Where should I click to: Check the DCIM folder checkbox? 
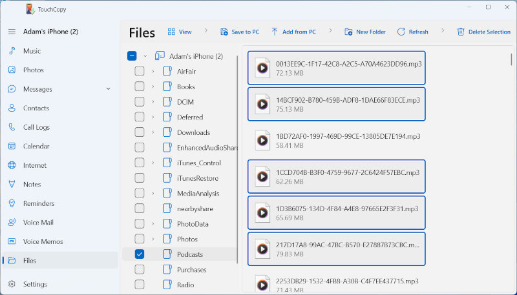point(140,102)
